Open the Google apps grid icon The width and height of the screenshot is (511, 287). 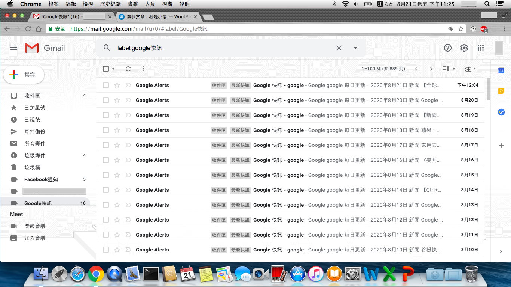[x=481, y=48]
